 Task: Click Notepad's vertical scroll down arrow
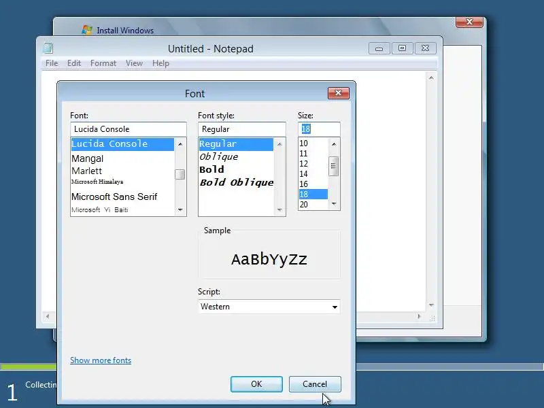[x=431, y=305]
